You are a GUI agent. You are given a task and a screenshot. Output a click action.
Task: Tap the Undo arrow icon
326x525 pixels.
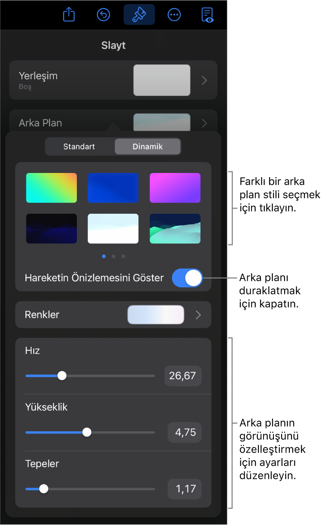tap(103, 15)
